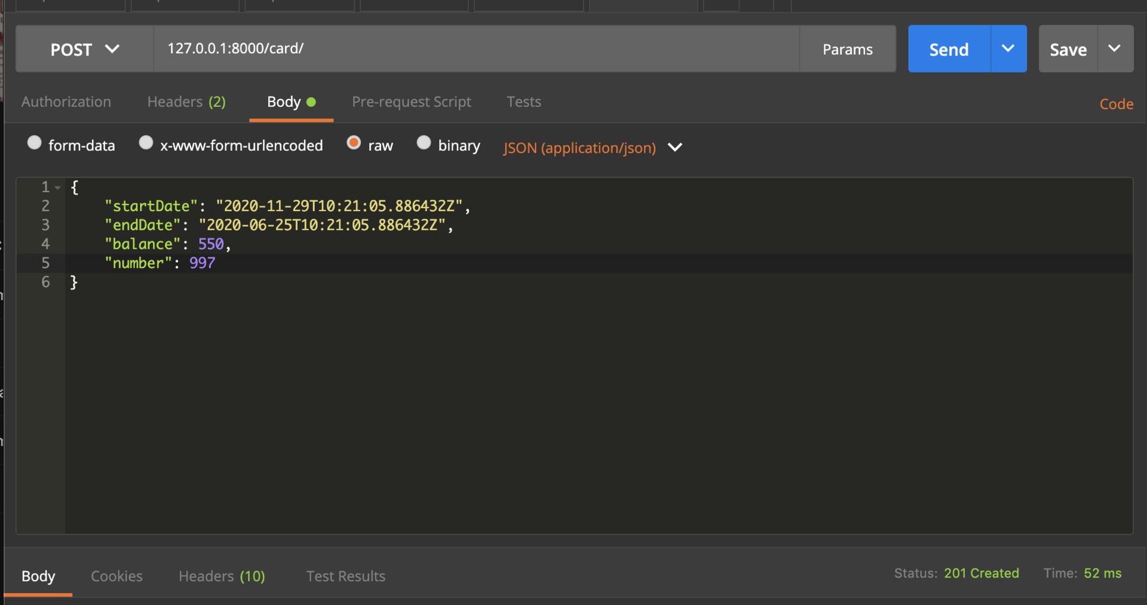Click the request URL field 127.0.0.1:8000/card/
Viewport: 1147px width, 605px height.
click(476, 49)
